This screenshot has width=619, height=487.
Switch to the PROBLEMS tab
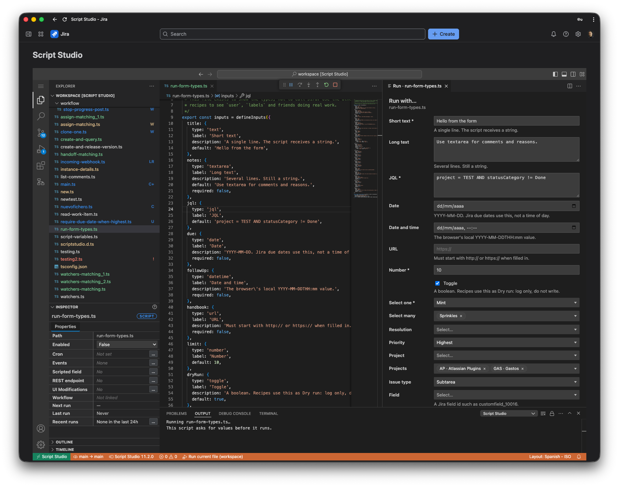(x=176, y=413)
